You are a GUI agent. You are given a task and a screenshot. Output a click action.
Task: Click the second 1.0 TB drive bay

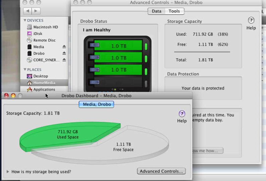click(x=118, y=58)
